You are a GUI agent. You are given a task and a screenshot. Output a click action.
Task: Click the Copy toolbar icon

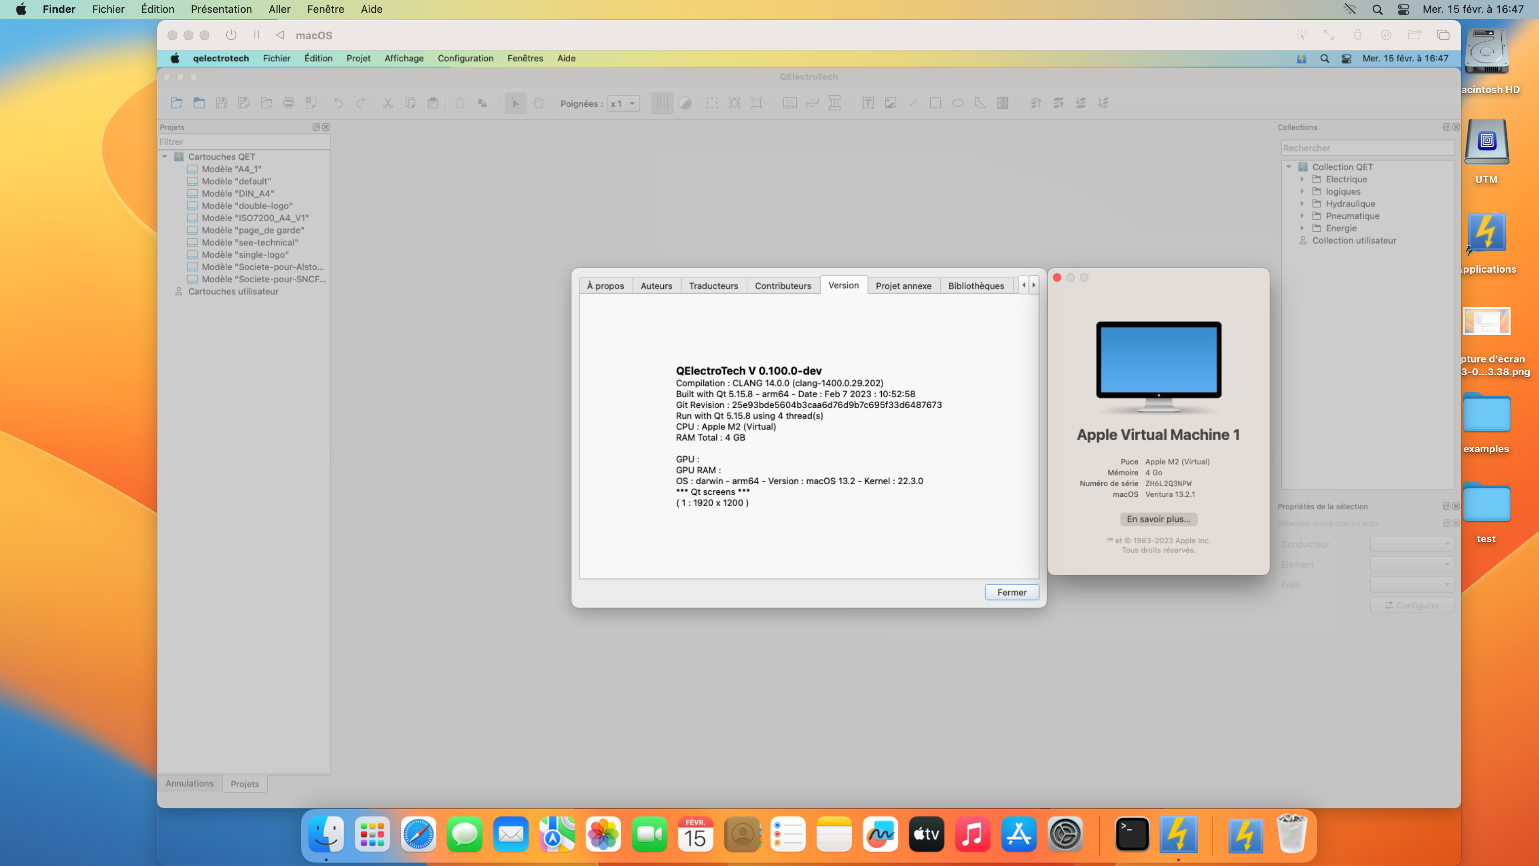coord(410,103)
